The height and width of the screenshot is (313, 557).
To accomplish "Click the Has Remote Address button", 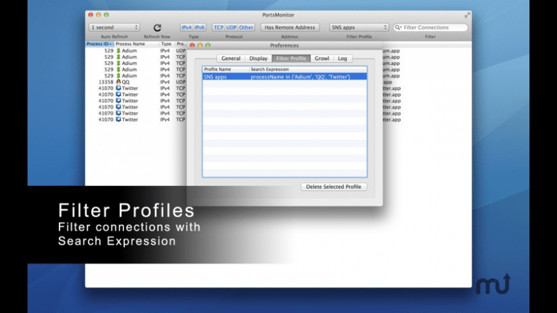I will [x=289, y=27].
